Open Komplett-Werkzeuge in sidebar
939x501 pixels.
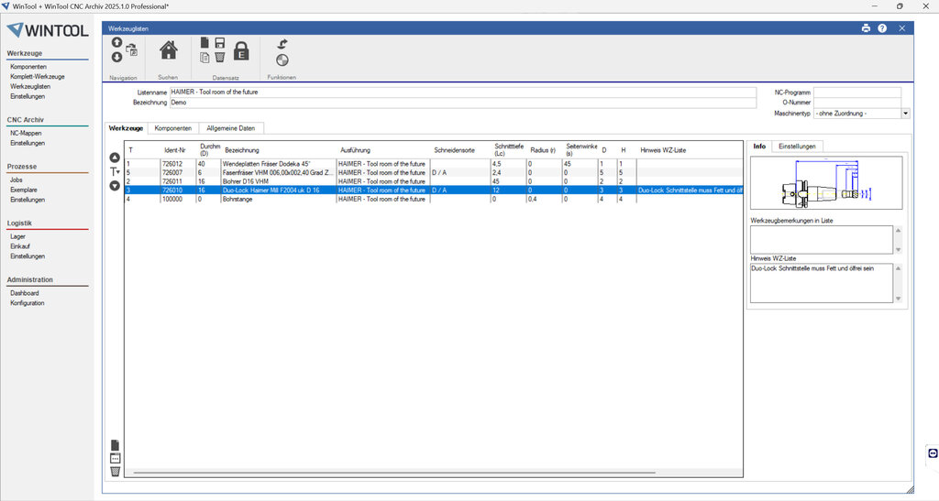pyautogui.click(x=37, y=77)
